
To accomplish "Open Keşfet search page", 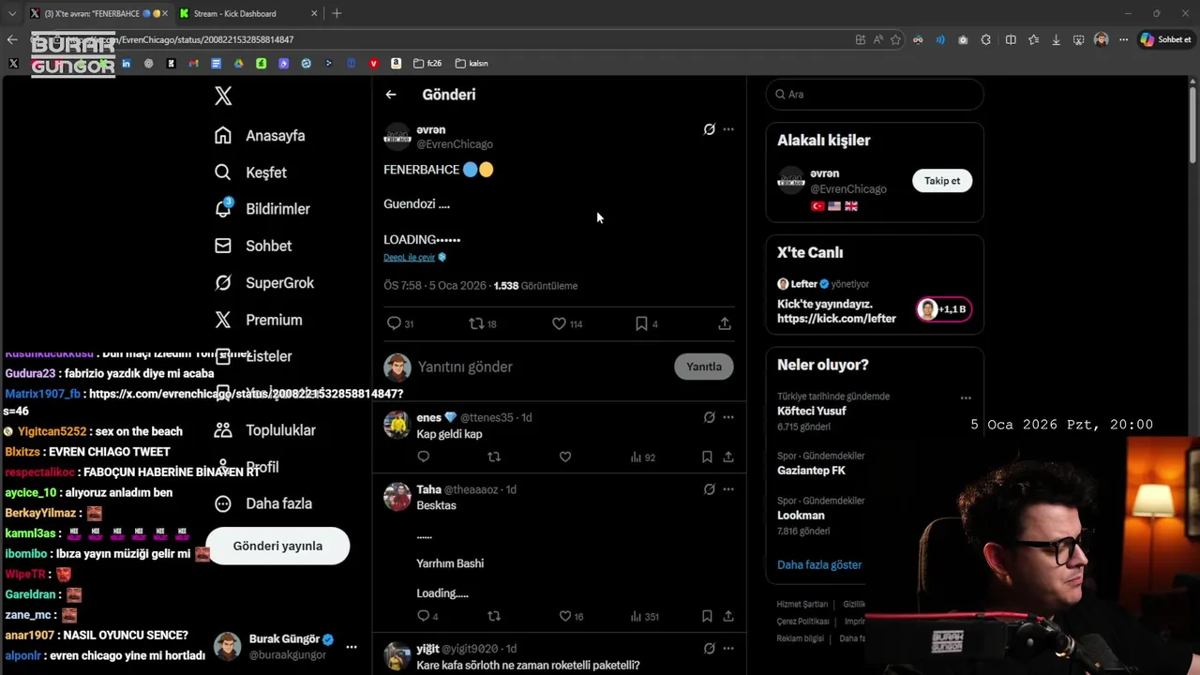I will 250,172.
